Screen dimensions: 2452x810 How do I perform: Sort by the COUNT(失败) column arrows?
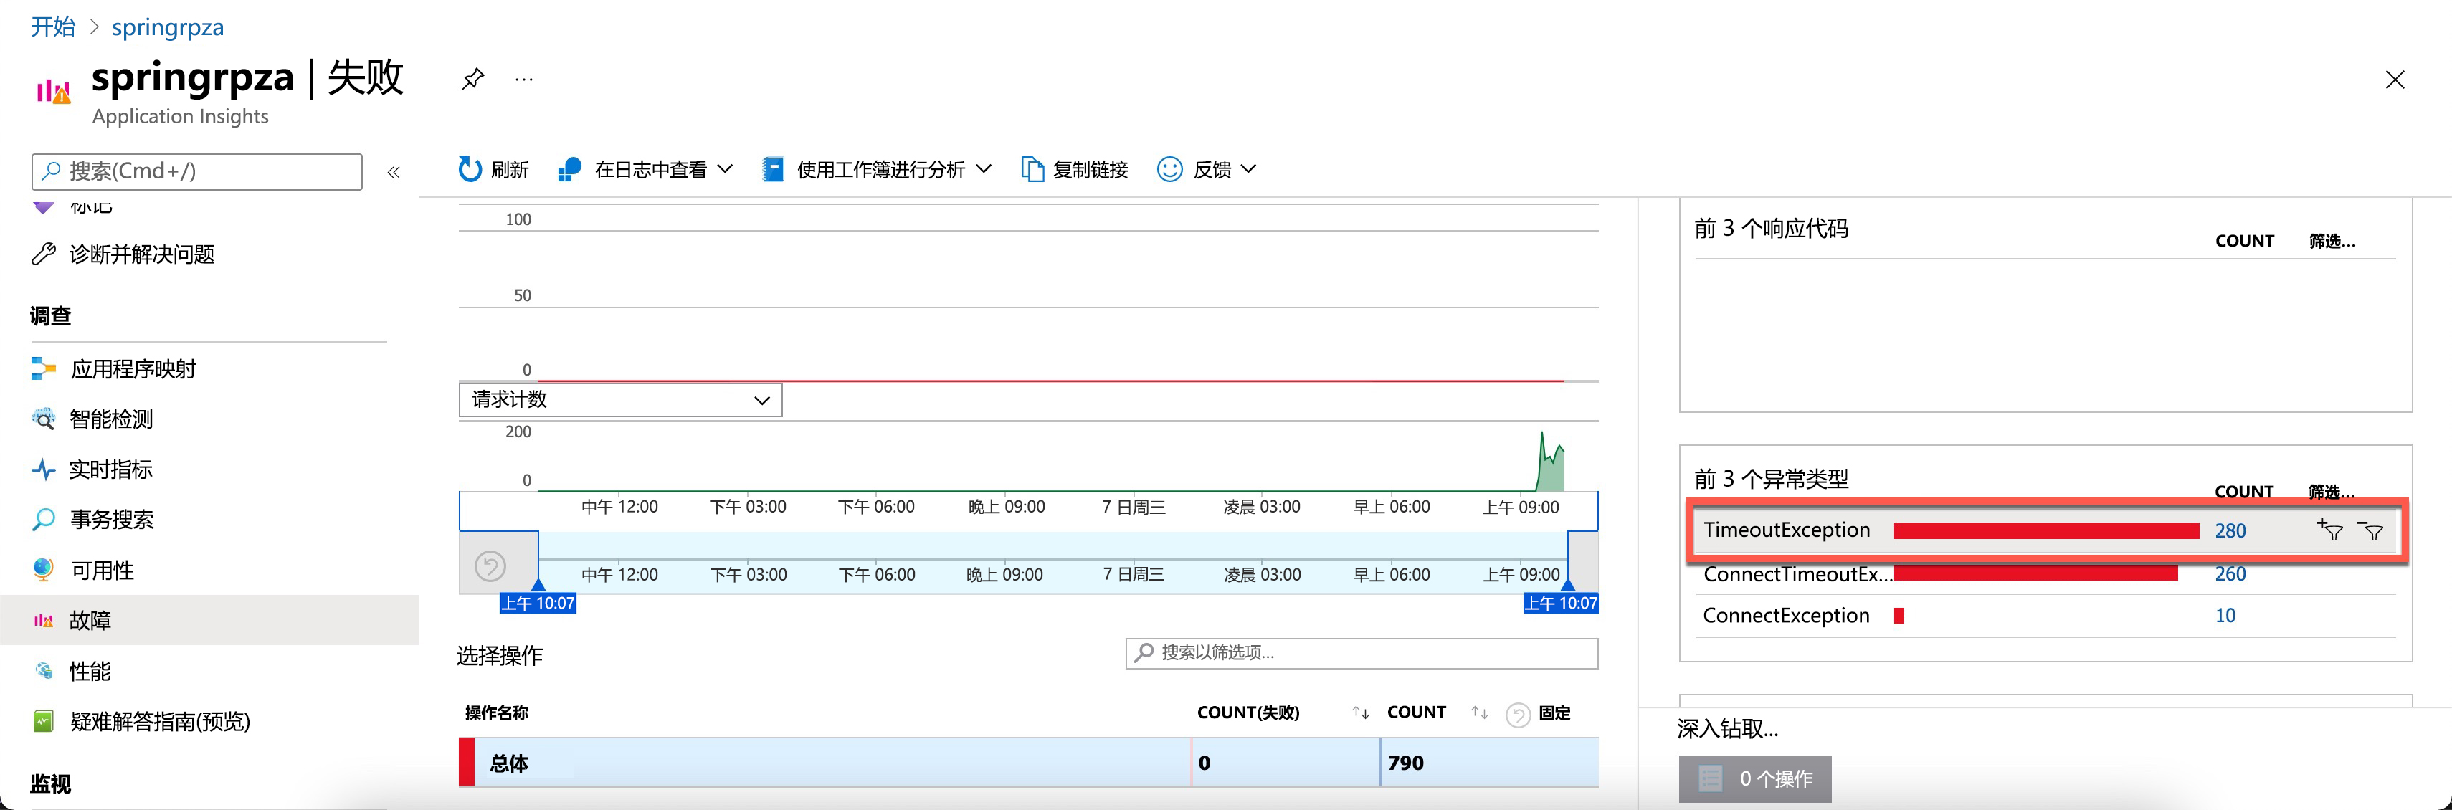coord(1360,713)
